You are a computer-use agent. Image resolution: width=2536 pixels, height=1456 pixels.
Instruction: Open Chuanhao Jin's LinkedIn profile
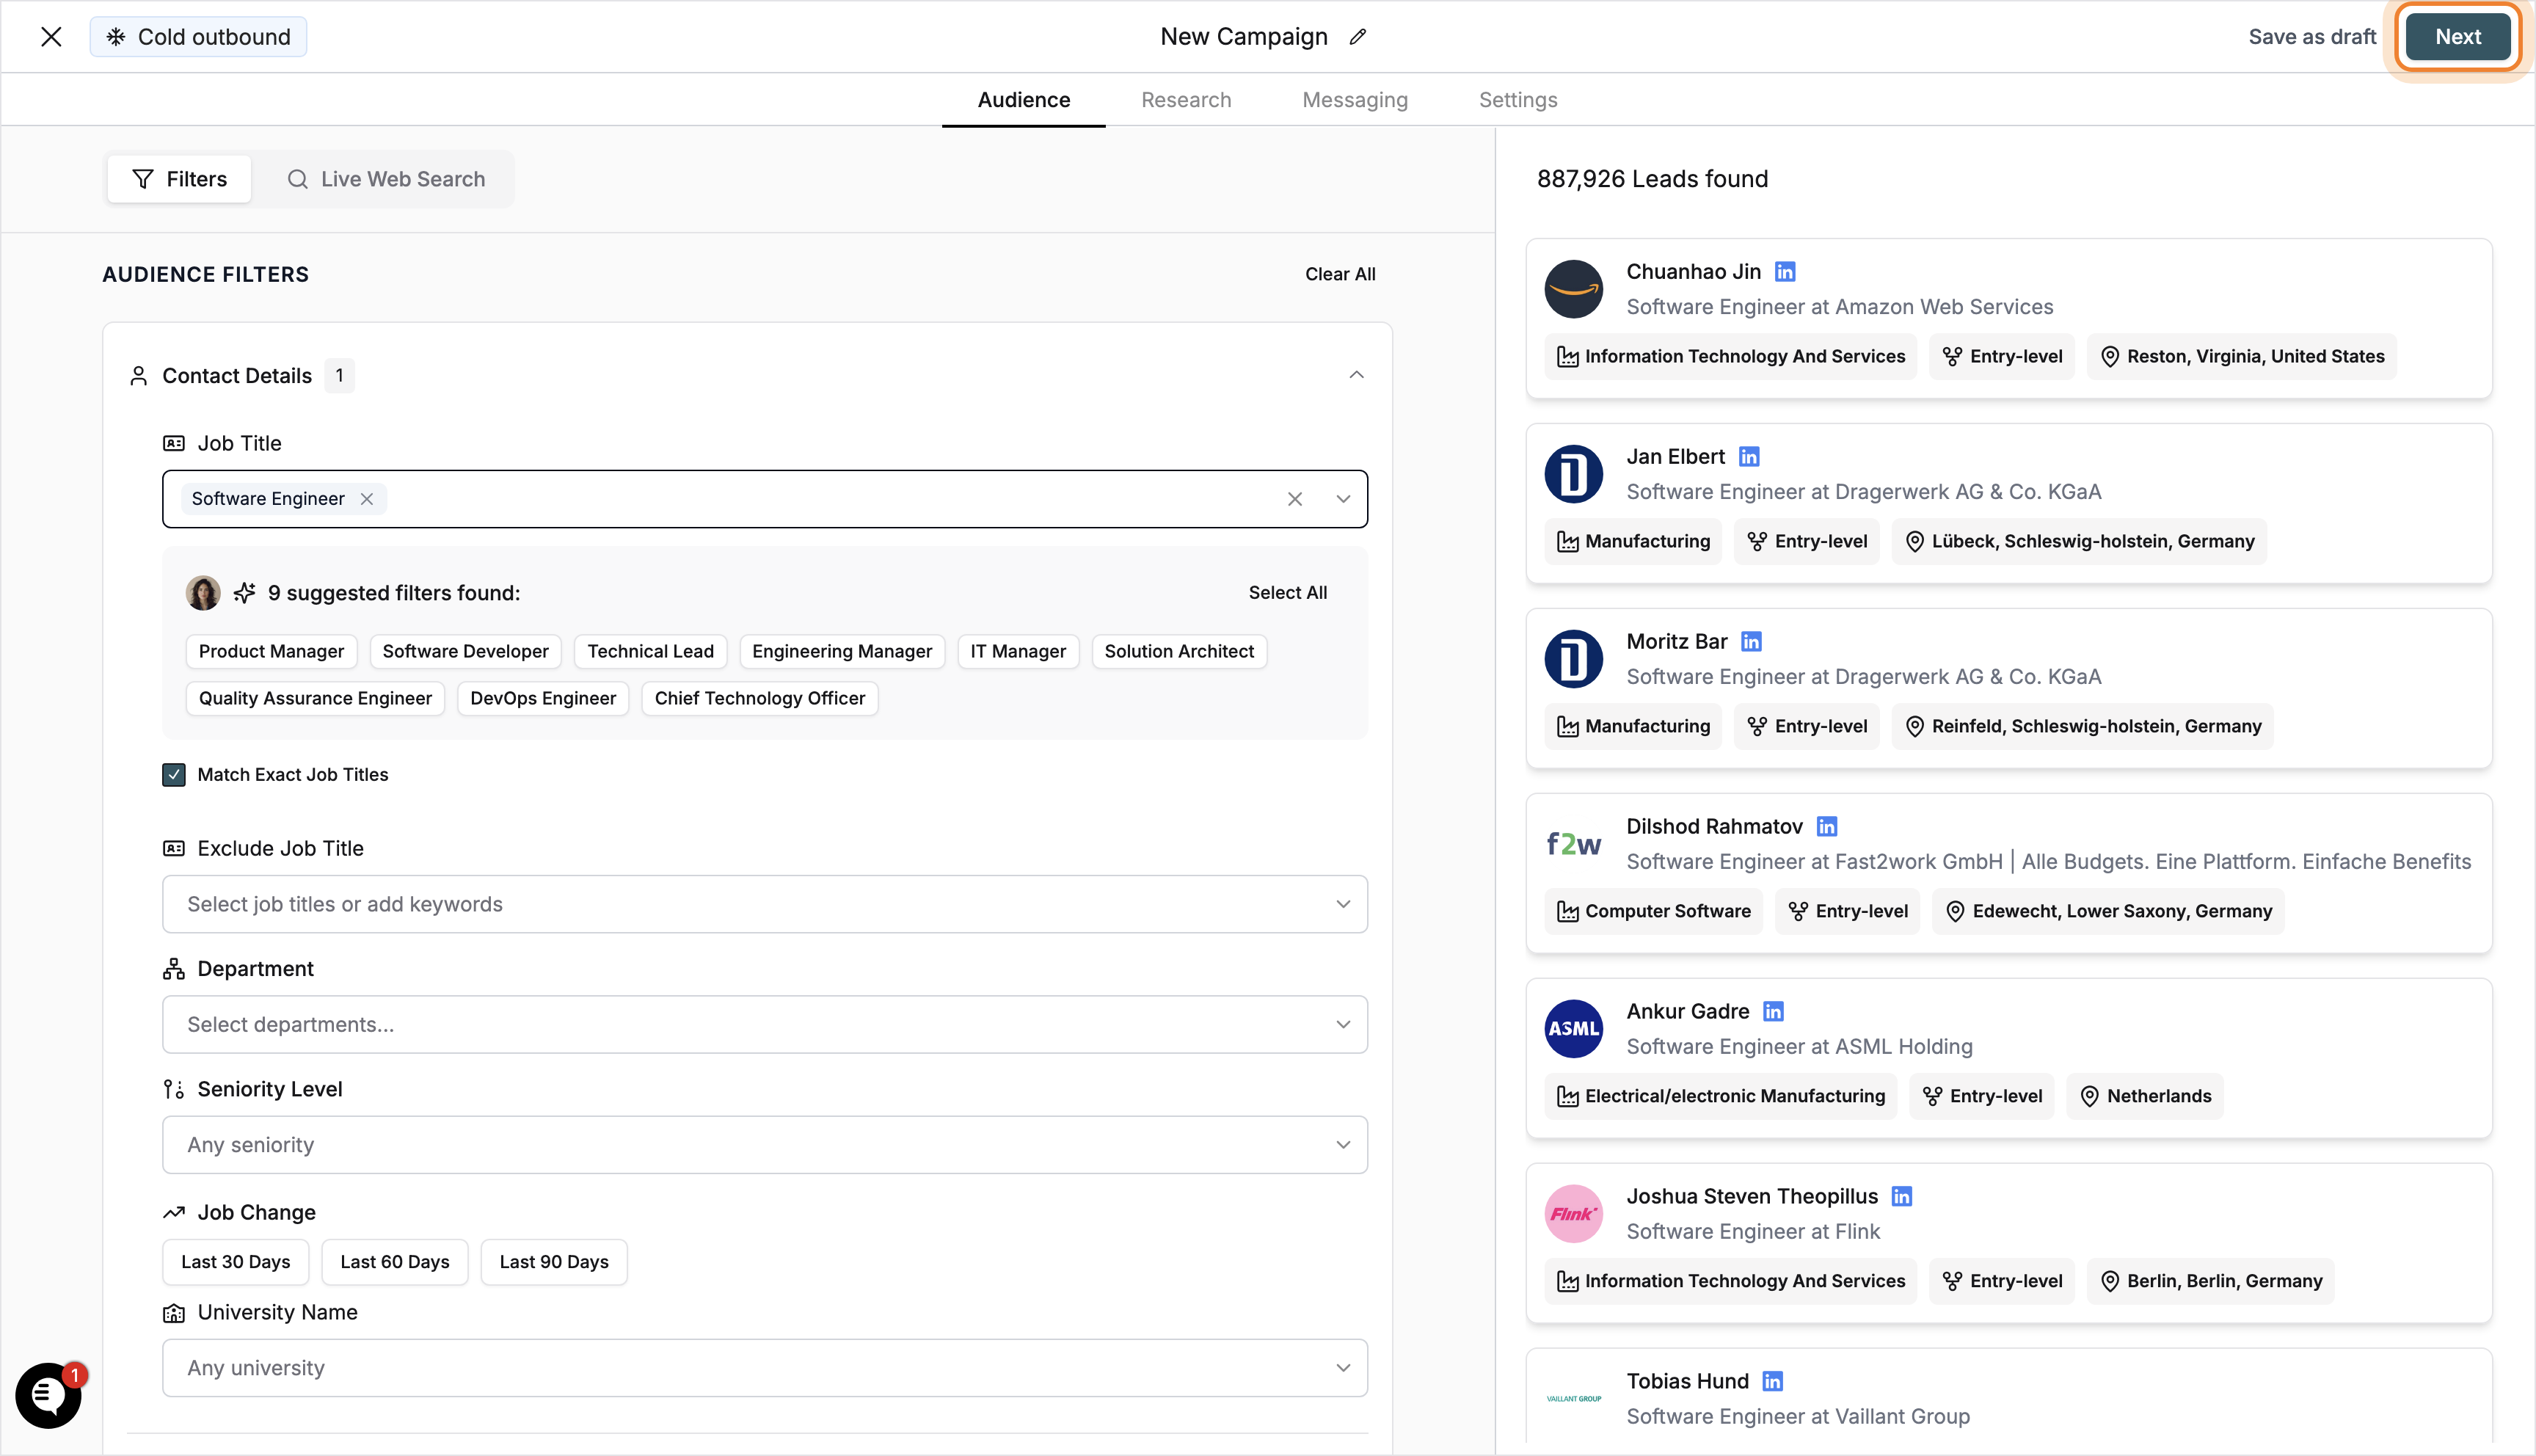coord(1785,270)
